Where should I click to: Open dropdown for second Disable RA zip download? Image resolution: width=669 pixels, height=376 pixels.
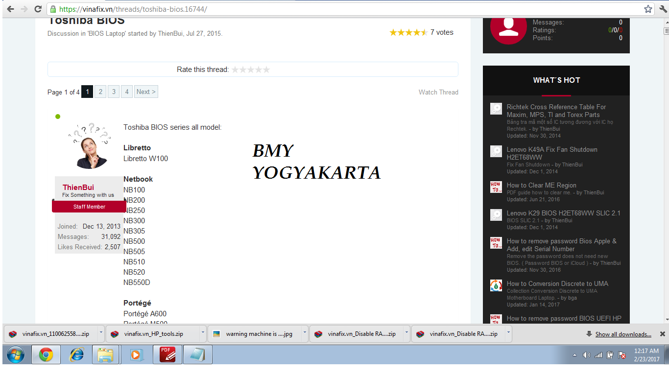pos(508,334)
